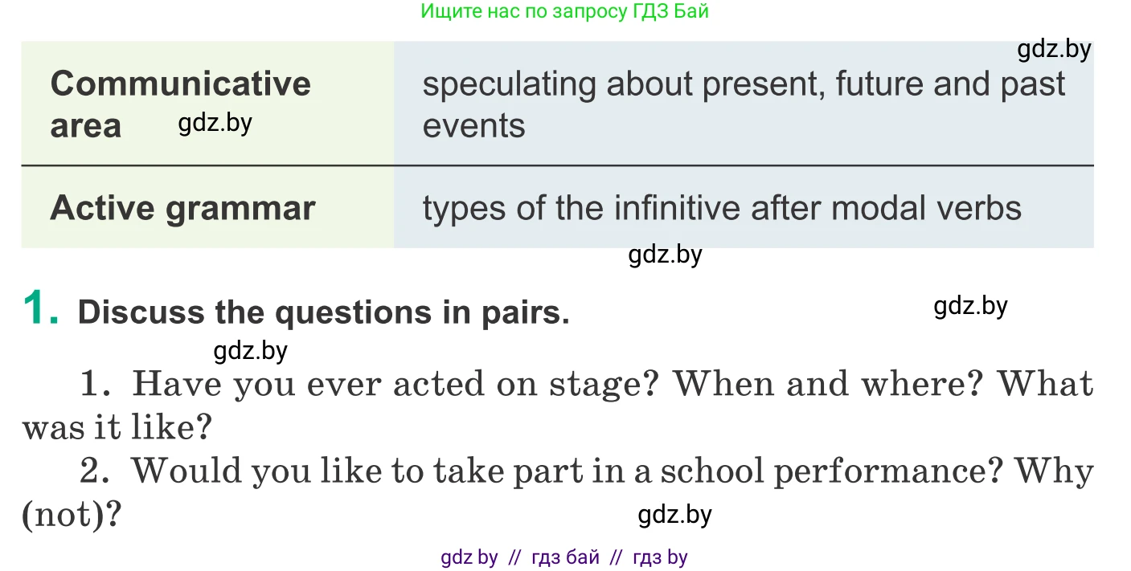Click the gdz.by watermark right of "Discuss" heading
The width and height of the screenshot is (1131, 571).
(970, 306)
